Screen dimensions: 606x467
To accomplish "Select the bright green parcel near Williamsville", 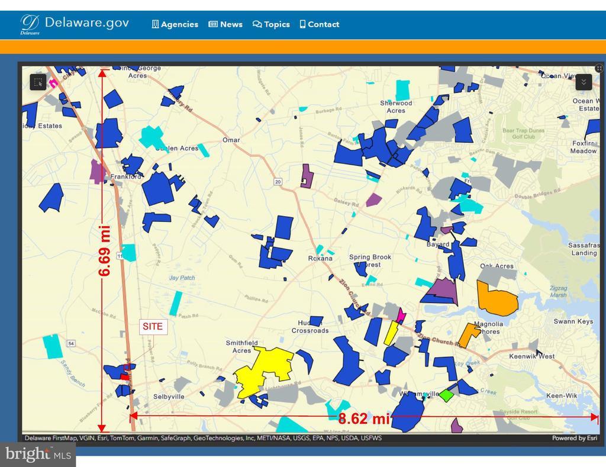I will click(446, 395).
